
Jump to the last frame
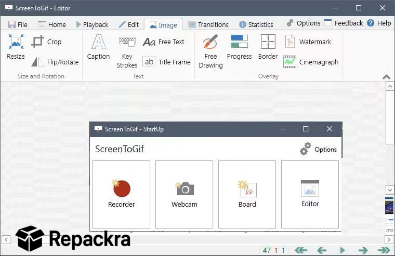coord(384,250)
